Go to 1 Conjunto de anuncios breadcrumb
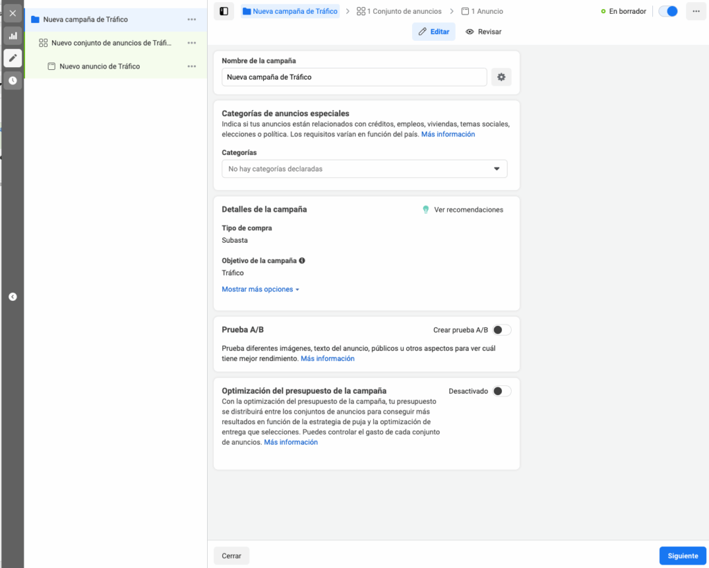709x568 pixels. tap(400, 12)
